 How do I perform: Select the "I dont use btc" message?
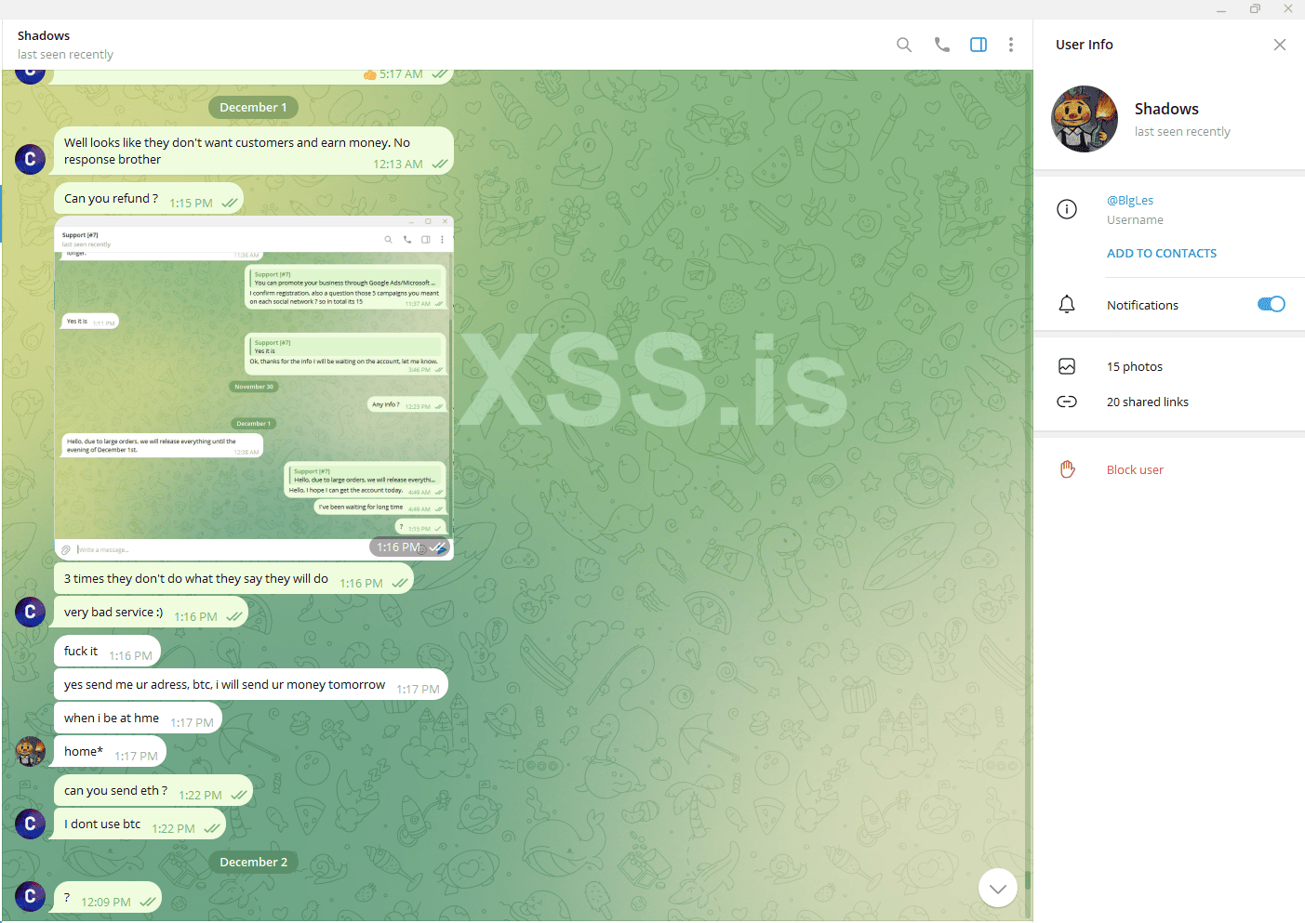click(x=140, y=824)
